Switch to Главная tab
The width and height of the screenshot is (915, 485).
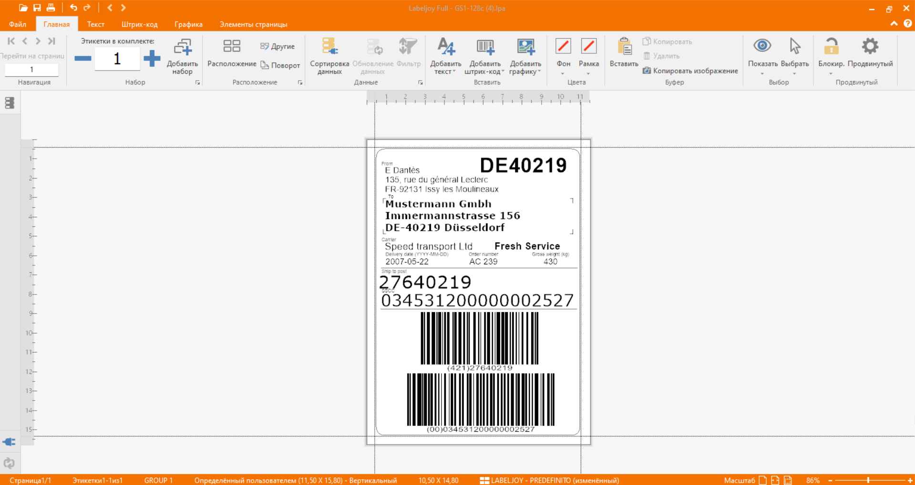(56, 24)
